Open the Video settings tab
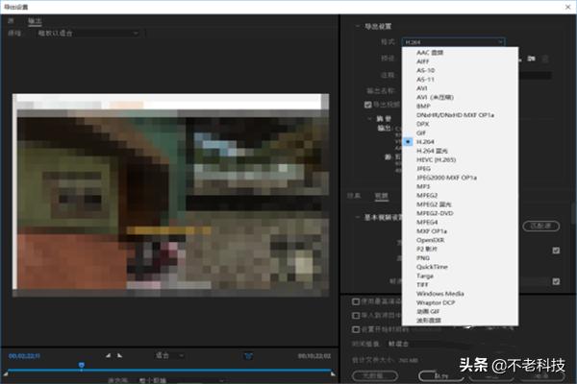The height and width of the screenshot is (384, 577). (381, 196)
